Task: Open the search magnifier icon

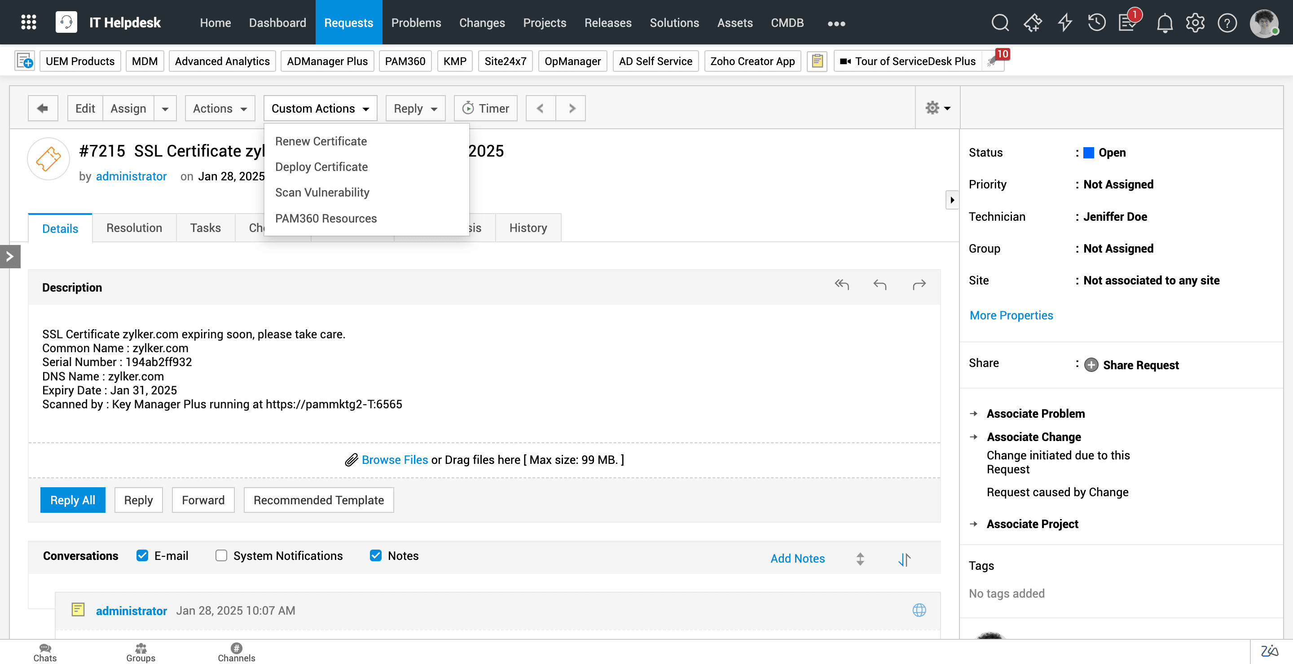Action: pos(999,23)
